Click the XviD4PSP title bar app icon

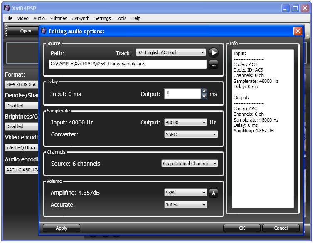[x=7, y=8]
